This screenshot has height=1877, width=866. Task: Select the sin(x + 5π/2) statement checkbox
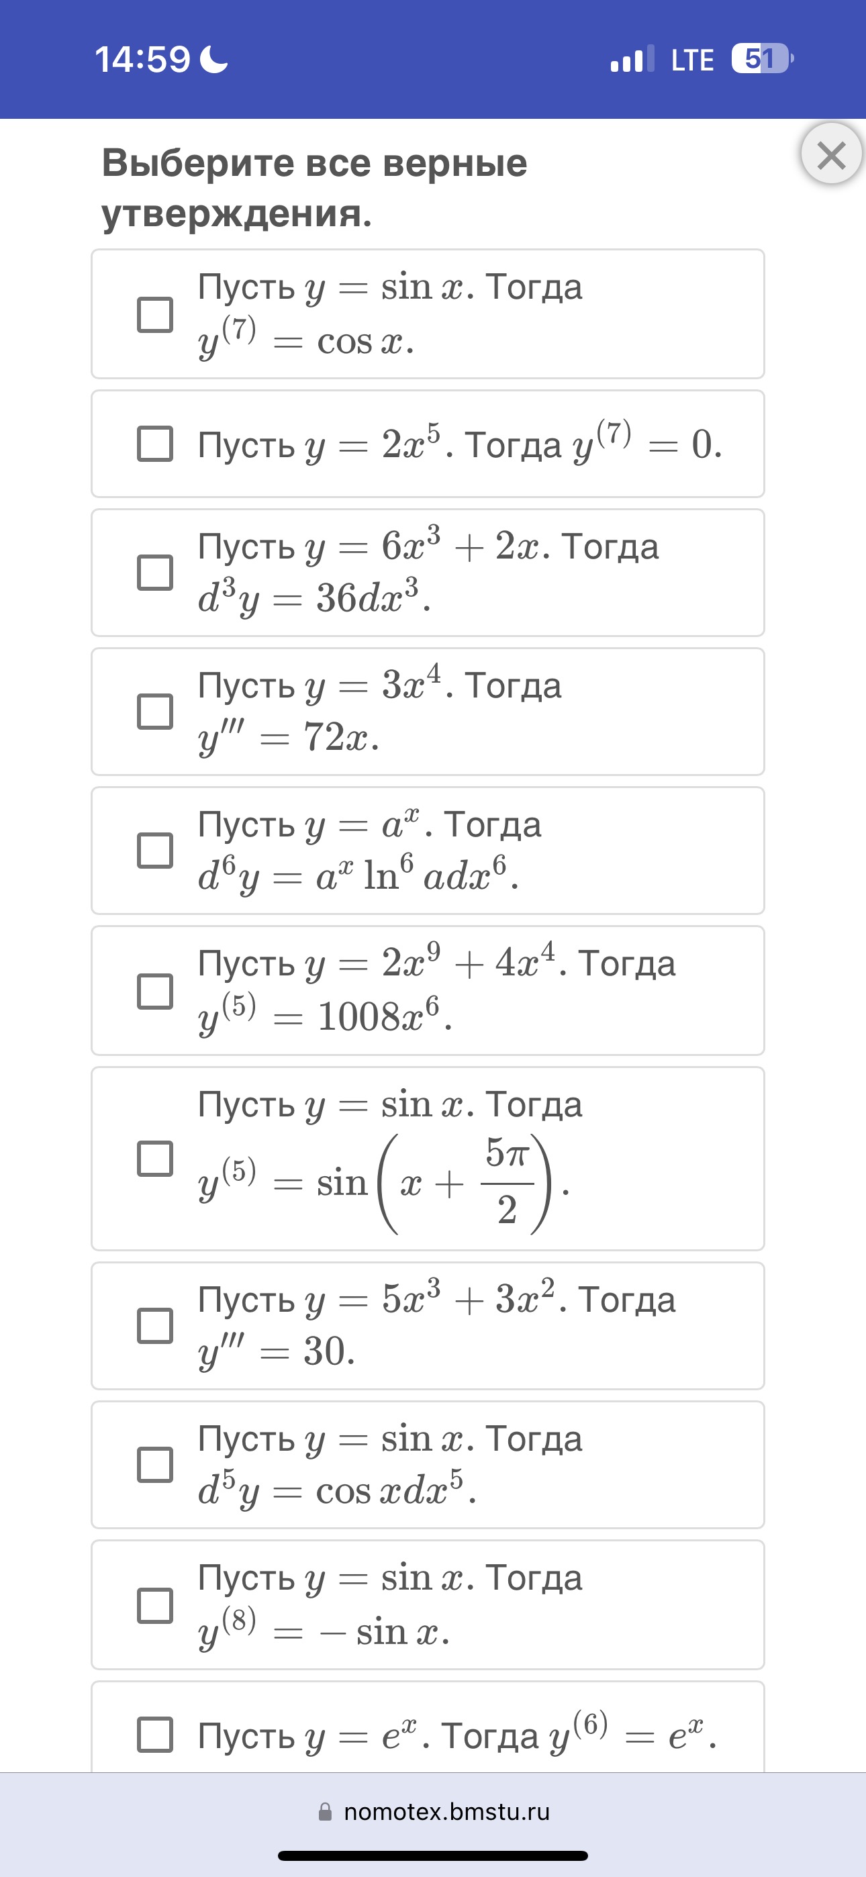click(155, 1159)
